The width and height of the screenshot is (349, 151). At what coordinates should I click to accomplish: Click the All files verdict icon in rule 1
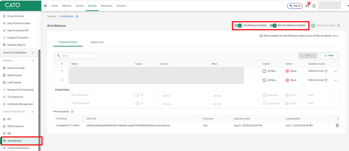pyautogui.click(x=264, y=71)
